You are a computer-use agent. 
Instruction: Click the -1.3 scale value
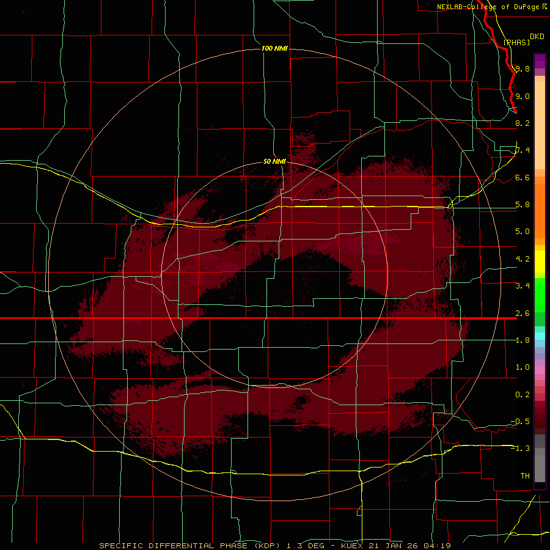pyautogui.click(x=520, y=449)
